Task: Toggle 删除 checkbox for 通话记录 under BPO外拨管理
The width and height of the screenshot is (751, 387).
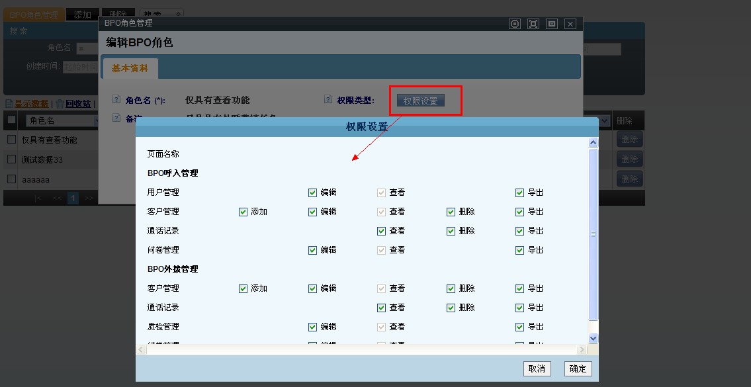Action: [451, 308]
